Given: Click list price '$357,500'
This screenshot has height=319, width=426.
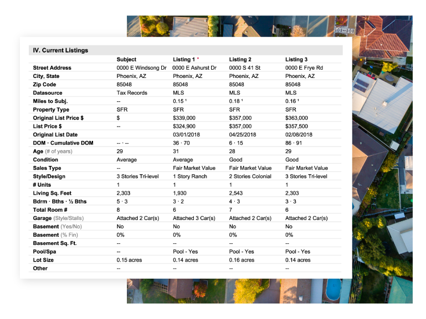Looking at the screenshot, I should (297, 126).
